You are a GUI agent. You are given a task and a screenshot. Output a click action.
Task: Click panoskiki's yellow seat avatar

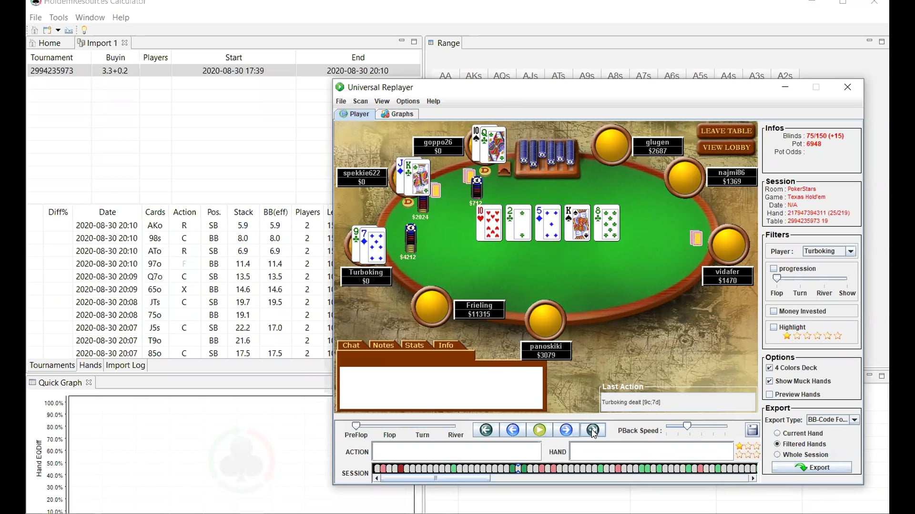click(x=546, y=320)
